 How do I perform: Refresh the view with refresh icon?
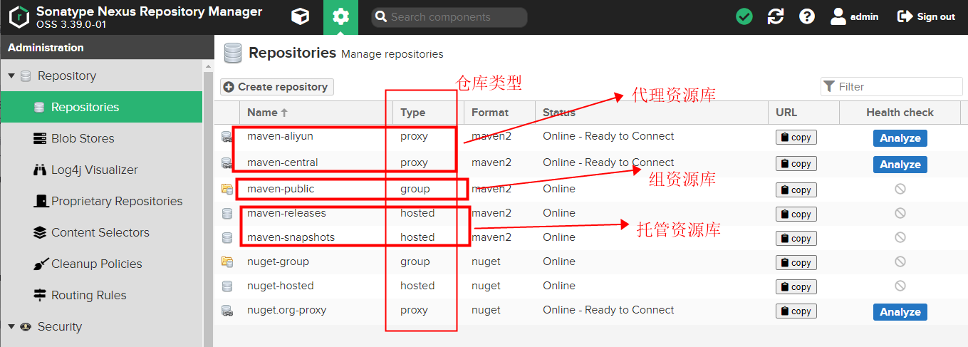776,16
